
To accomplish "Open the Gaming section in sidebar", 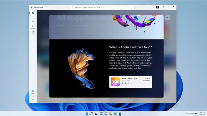I will pyautogui.click(x=33, y=26).
